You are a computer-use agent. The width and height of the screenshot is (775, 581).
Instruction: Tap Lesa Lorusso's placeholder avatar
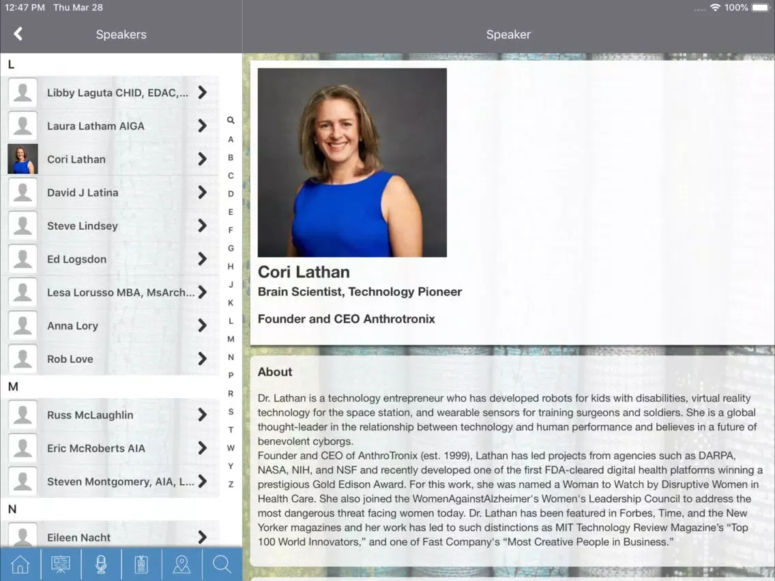(x=23, y=292)
